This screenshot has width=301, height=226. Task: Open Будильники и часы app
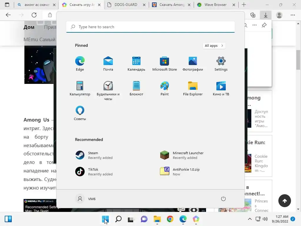click(108, 91)
